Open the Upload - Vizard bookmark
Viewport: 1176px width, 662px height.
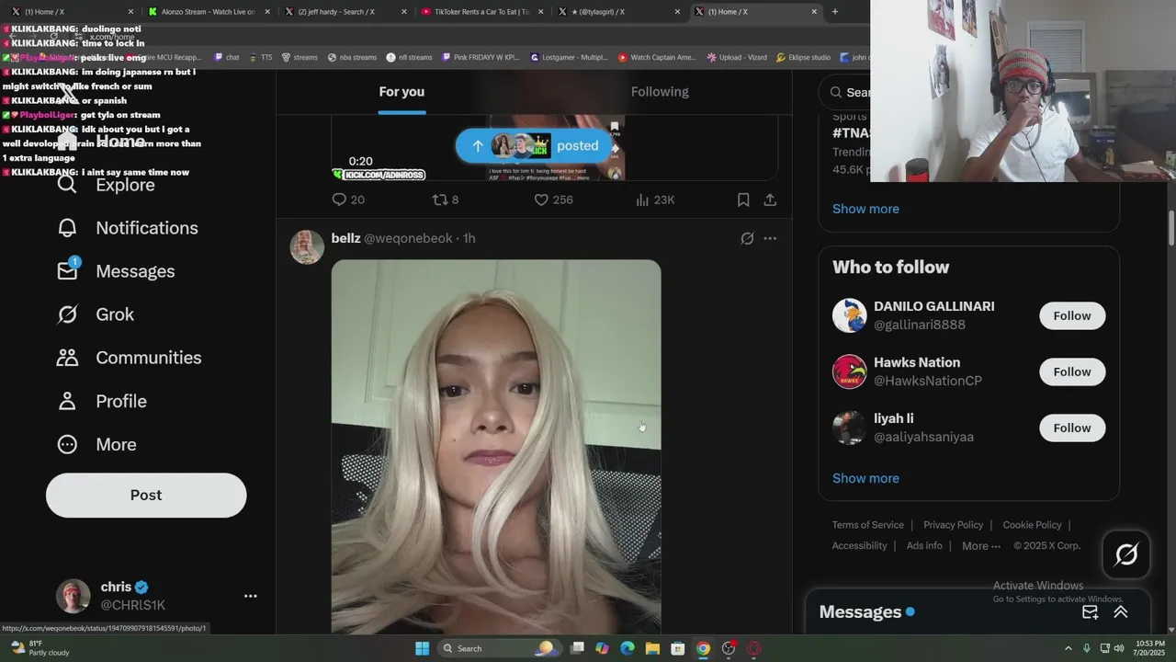tap(737, 57)
